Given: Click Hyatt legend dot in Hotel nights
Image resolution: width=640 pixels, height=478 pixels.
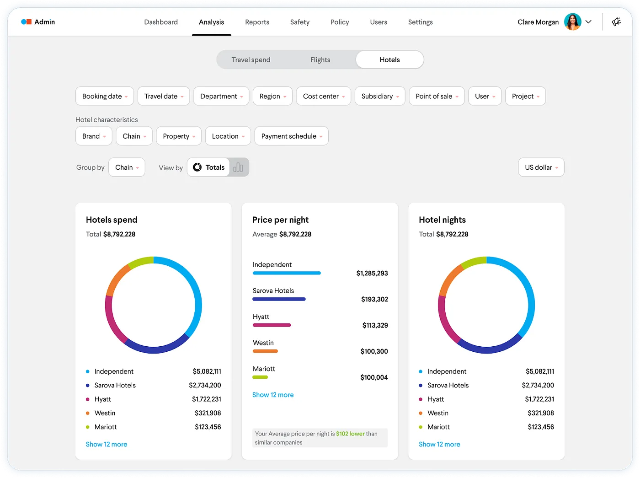Looking at the screenshot, I should [x=421, y=399].
